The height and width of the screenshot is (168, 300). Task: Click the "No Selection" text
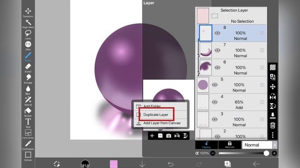click(242, 21)
